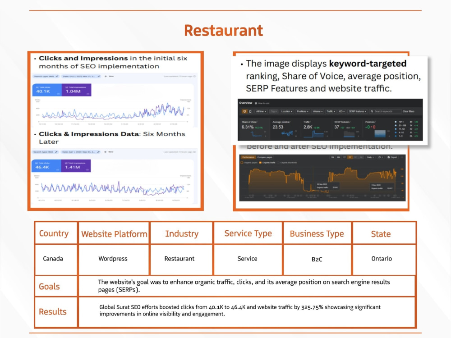The image size is (451, 338).
Task: Click the State column header
Action: point(381,234)
